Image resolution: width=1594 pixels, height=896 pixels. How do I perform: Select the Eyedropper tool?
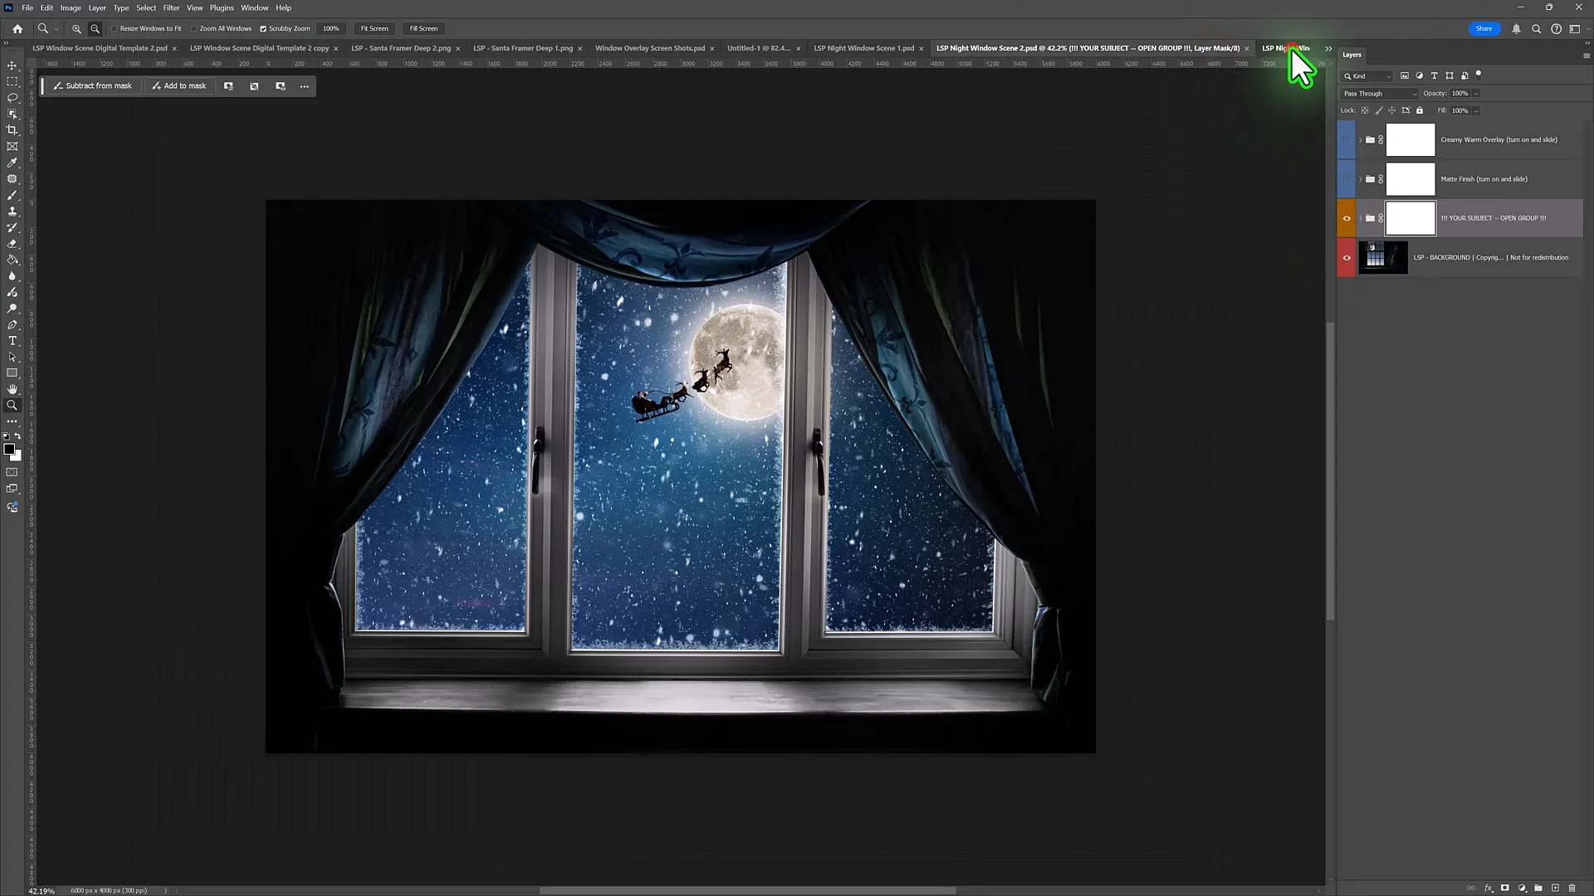[x=12, y=163]
